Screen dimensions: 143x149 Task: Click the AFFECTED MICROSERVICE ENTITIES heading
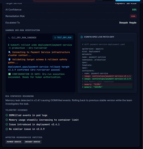pos(24,137)
